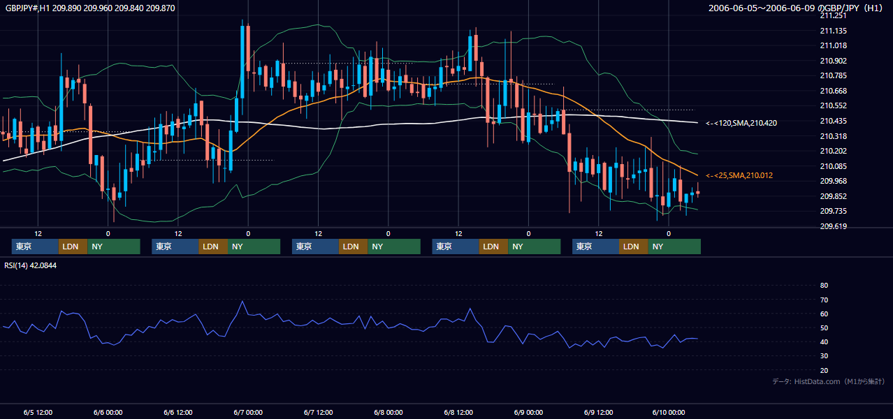
Task: Click RSI scale value 60
Action: (824, 314)
